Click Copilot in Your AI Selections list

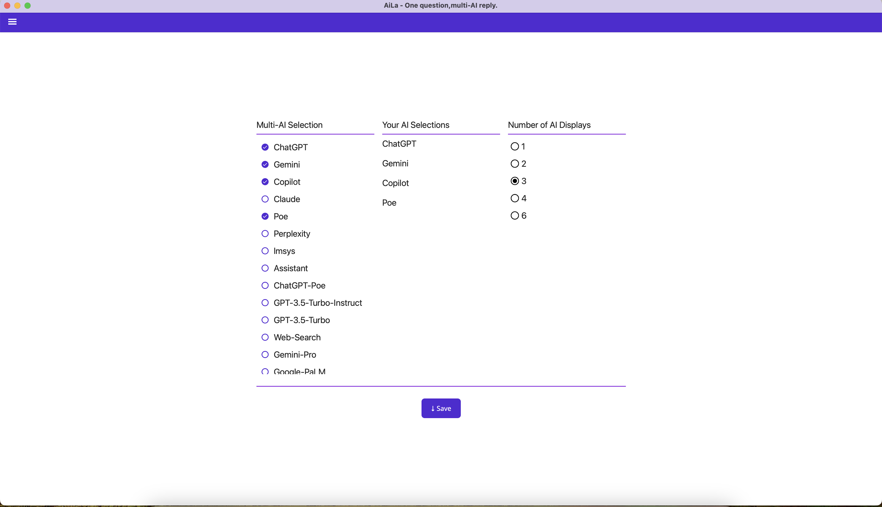(395, 183)
